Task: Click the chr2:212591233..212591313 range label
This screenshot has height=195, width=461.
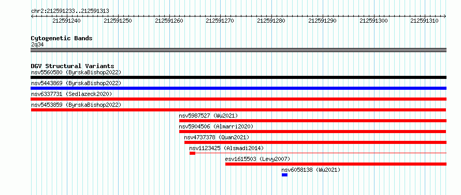Action: [x=70, y=11]
